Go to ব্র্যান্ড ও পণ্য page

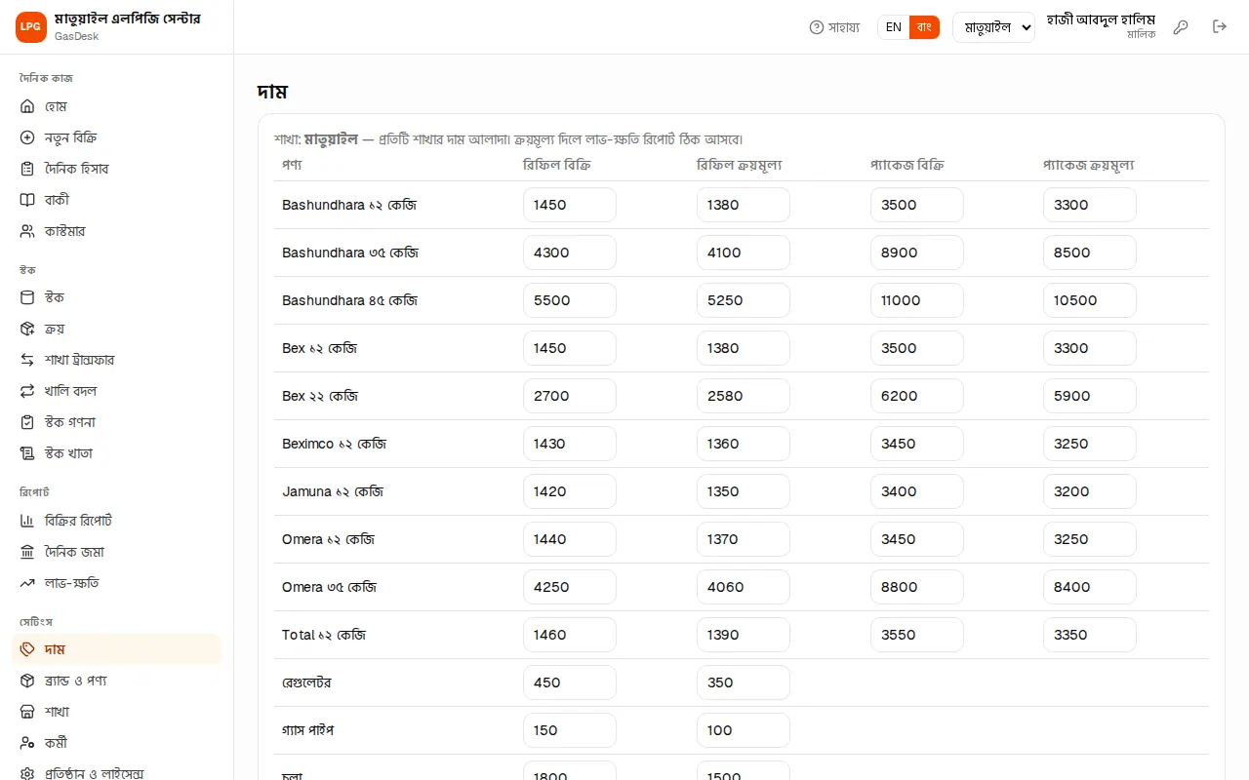117,681
